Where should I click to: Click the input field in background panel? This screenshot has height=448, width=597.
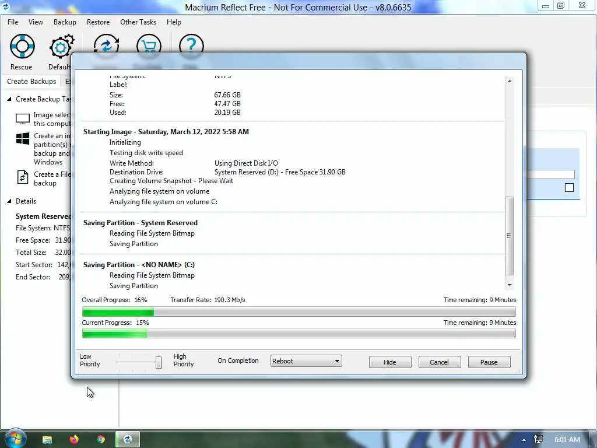pyautogui.click(x=550, y=174)
